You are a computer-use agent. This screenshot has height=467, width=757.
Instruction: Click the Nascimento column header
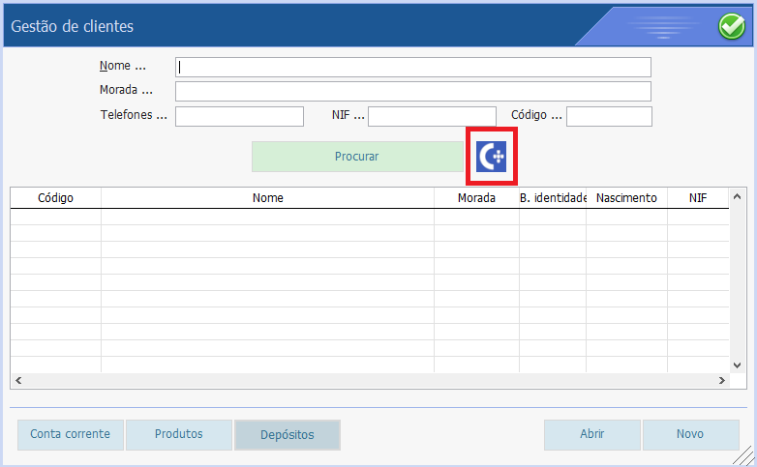click(x=626, y=198)
